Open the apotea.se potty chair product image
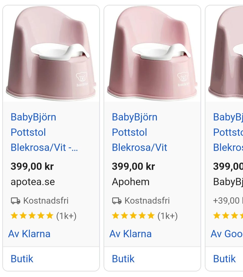The image size is (243, 277). [51, 53]
